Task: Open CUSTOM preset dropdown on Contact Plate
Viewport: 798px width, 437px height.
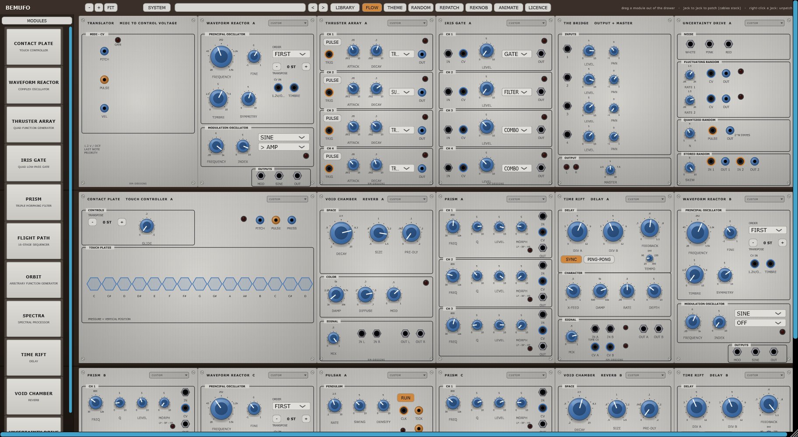Action: coord(287,199)
